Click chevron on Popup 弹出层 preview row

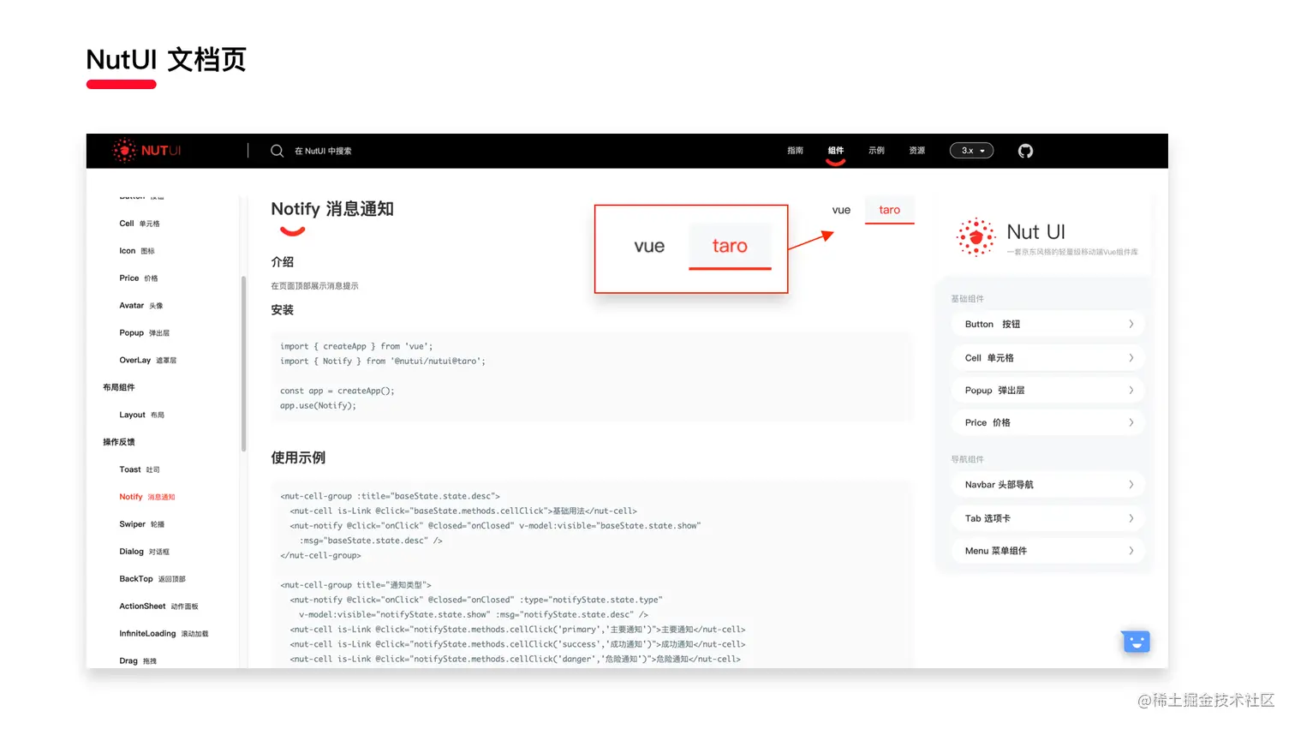coord(1131,391)
